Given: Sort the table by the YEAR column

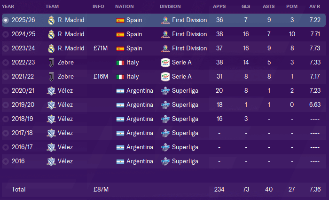Looking at the screenshot, I should tap(8, 6).
